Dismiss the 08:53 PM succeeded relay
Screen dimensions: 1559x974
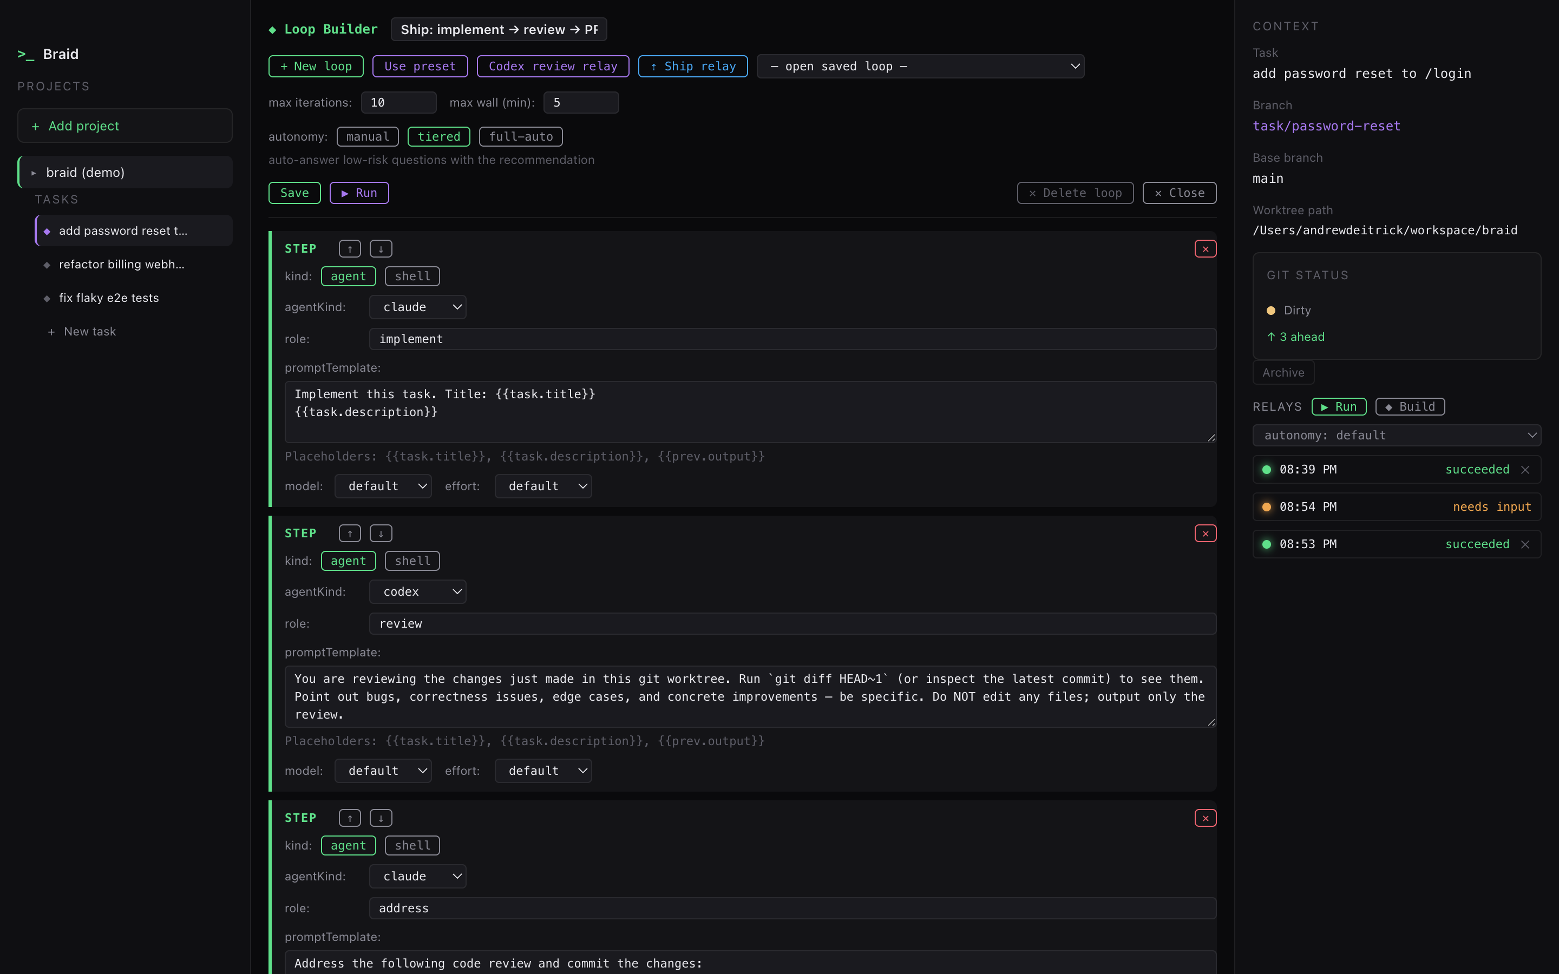click(x=1525, y=544)
